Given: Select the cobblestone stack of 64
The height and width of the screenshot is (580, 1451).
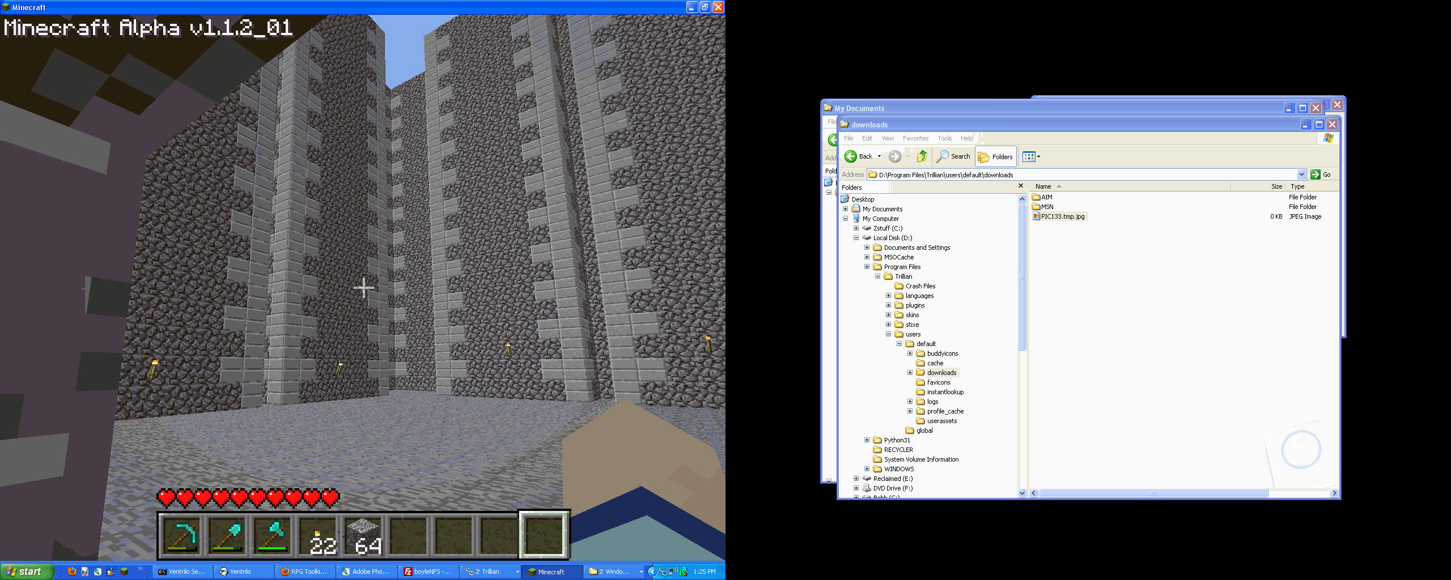Looking at the screenshot, I should 363,535.
